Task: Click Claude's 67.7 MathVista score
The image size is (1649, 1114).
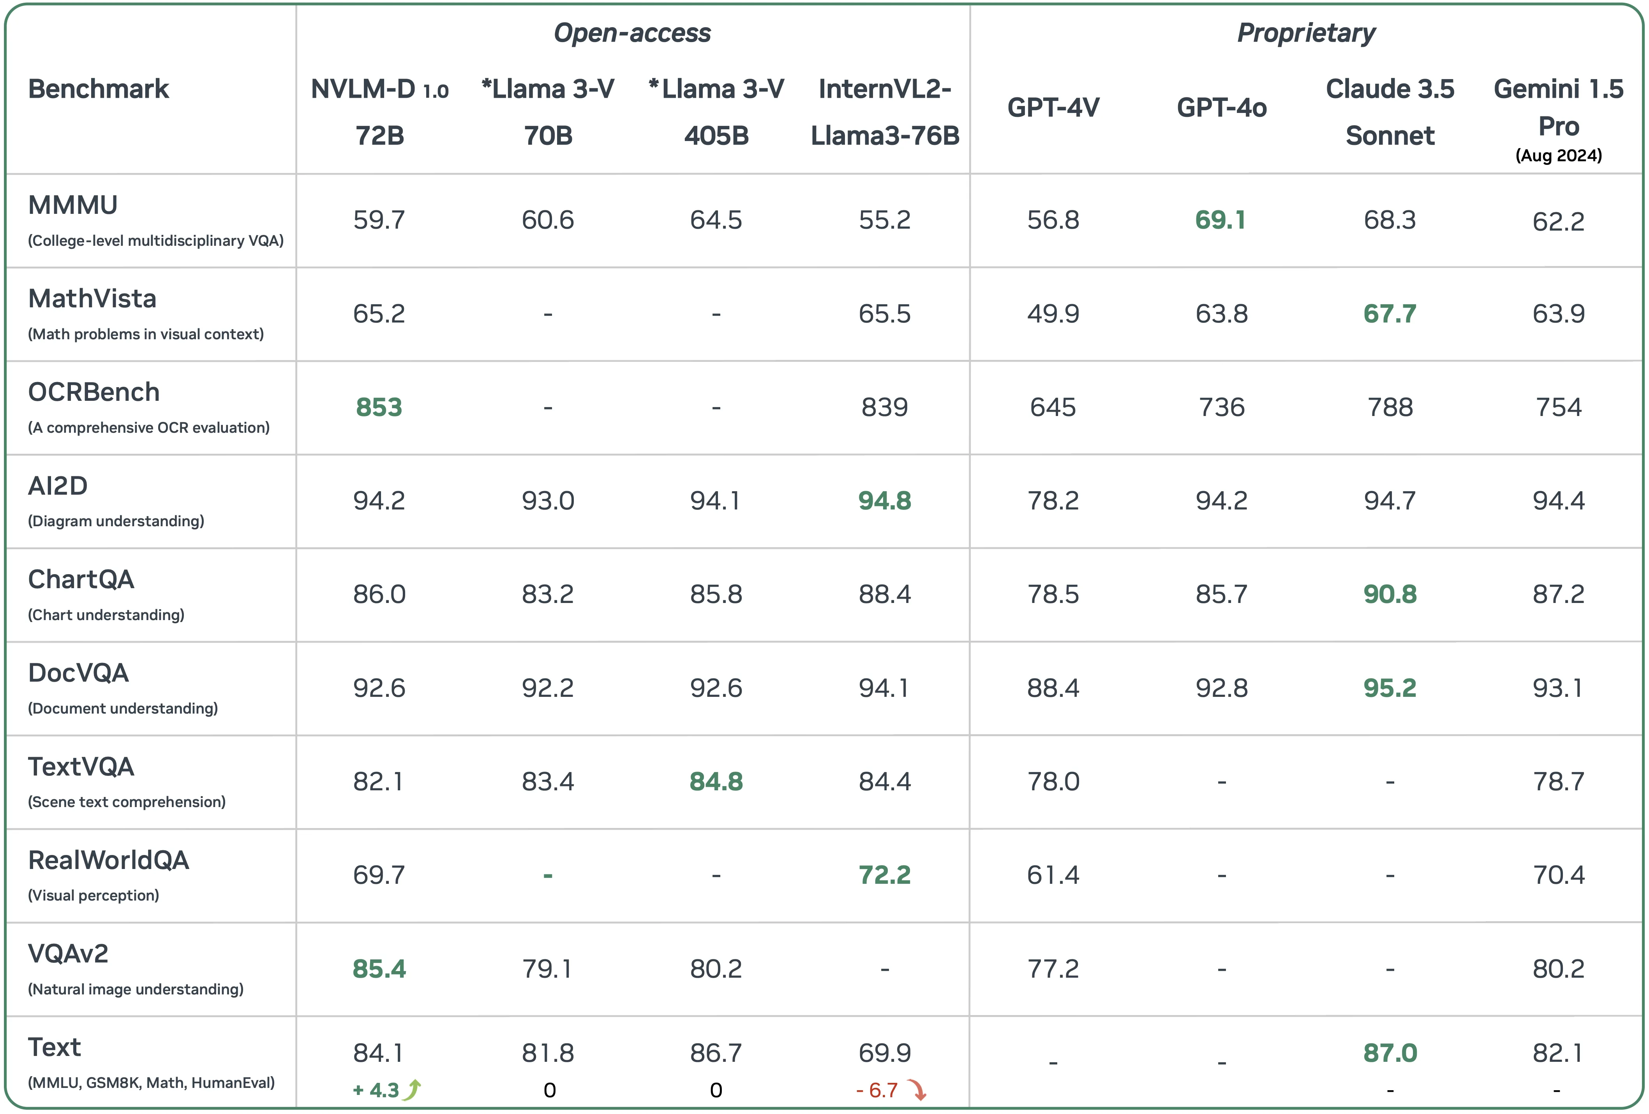Action: click(x=1390, y=314)
